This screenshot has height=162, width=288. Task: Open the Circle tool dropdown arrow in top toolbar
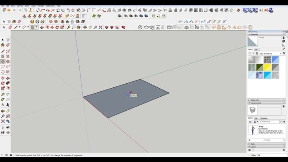point(36,27)
